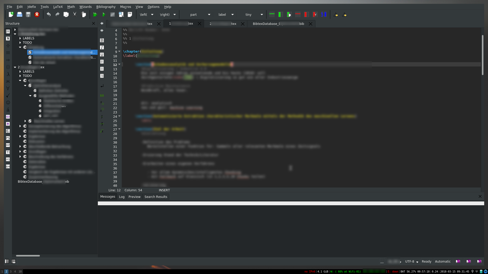
Task: Open the MP (MetaPost) panel
Action: pos(8,145)
